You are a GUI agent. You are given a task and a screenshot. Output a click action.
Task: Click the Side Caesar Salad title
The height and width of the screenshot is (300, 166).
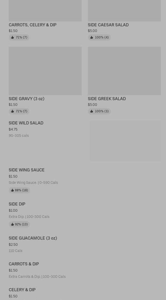(x=108, y=25)
